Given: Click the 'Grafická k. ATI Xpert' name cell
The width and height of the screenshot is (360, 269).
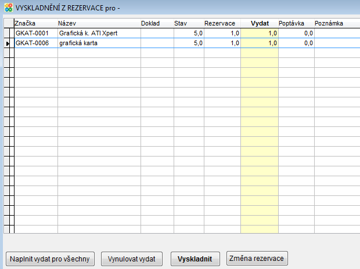Looking at the screenshot, I should (x=99, y=33).
